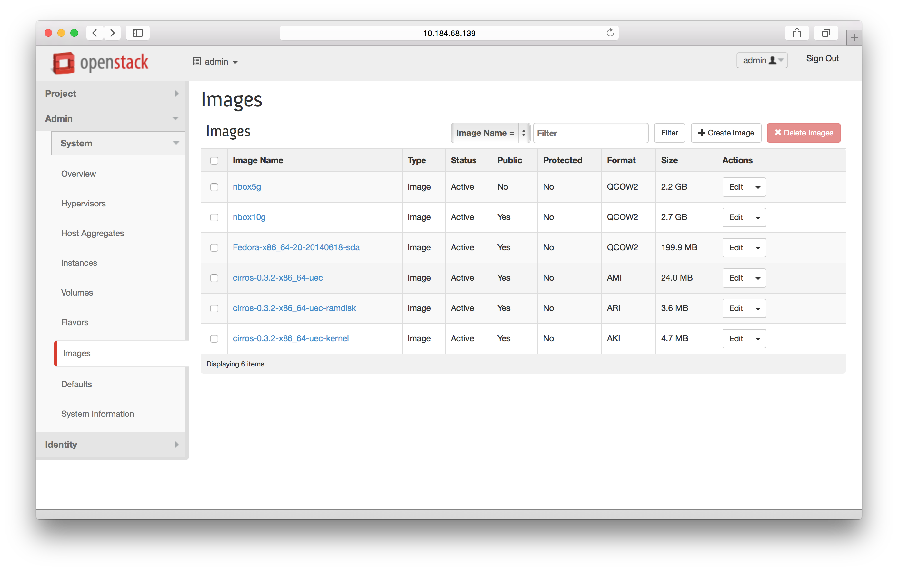The height and width of the screenshot is (571, 898).
Task: Navigate to Volumes
Action: (77, 292)
